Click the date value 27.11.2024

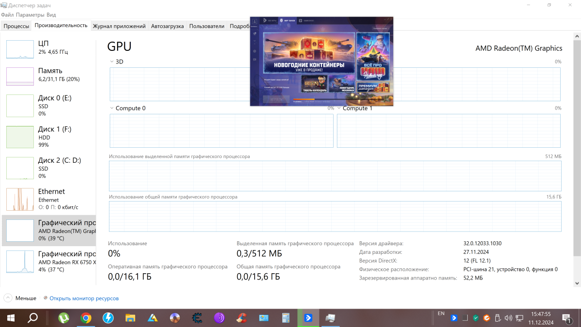[476, 252]
